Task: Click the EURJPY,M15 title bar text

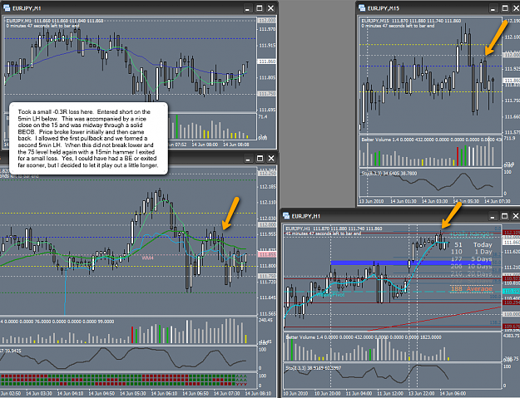Action: (x=384, y=8)
